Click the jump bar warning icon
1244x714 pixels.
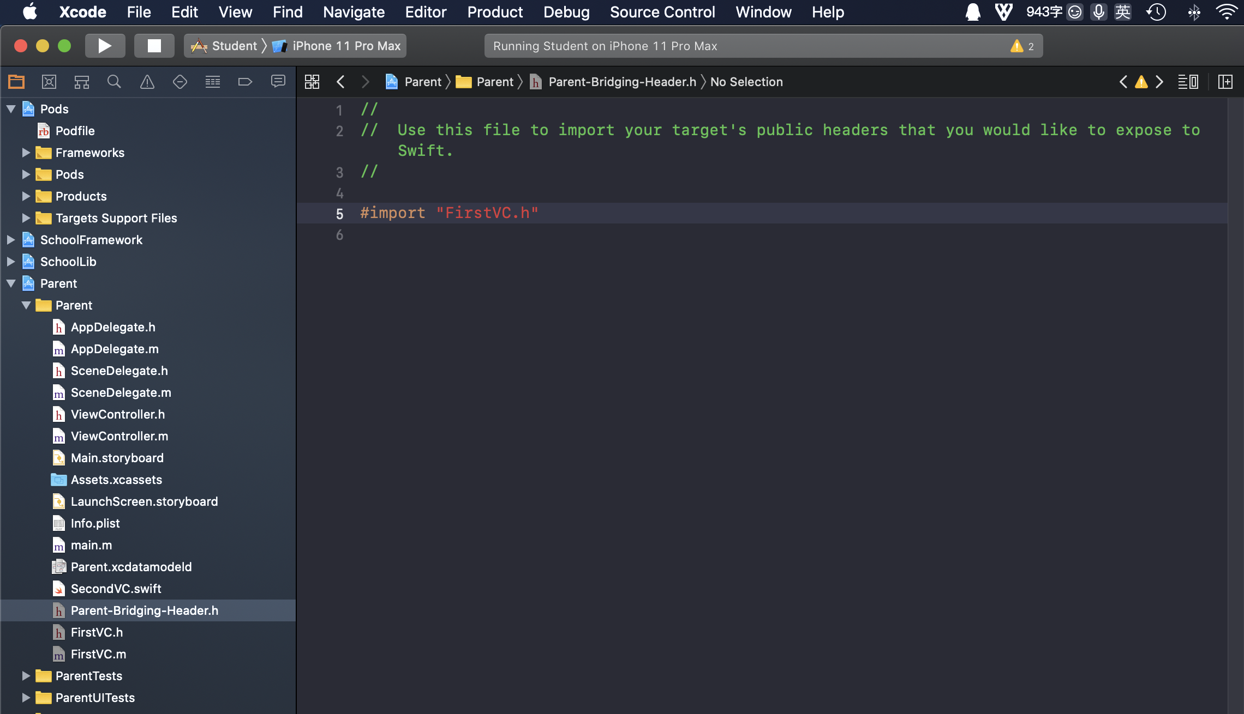click(x=1141, y=82)
